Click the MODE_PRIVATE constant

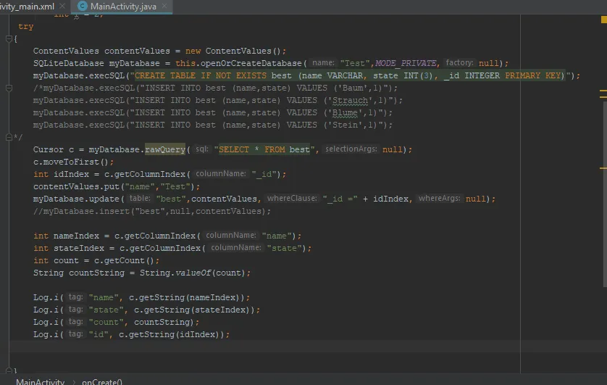(x=406, y=63)
